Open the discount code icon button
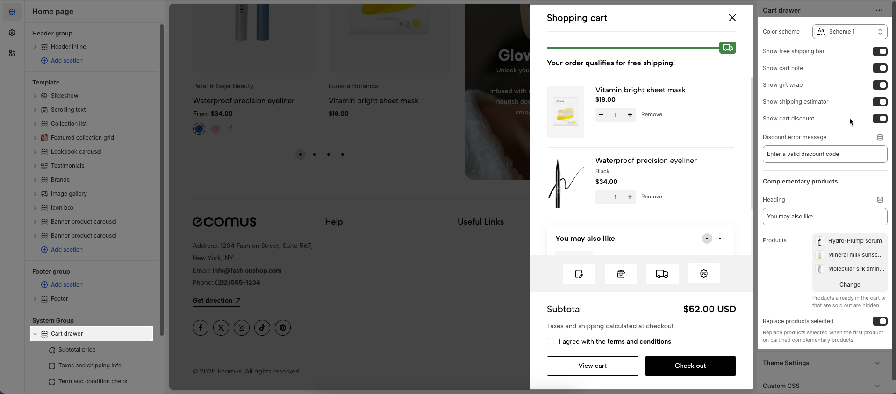Image resolution: width=896 pixels, height=394 pixels. [x=704, y=274]
